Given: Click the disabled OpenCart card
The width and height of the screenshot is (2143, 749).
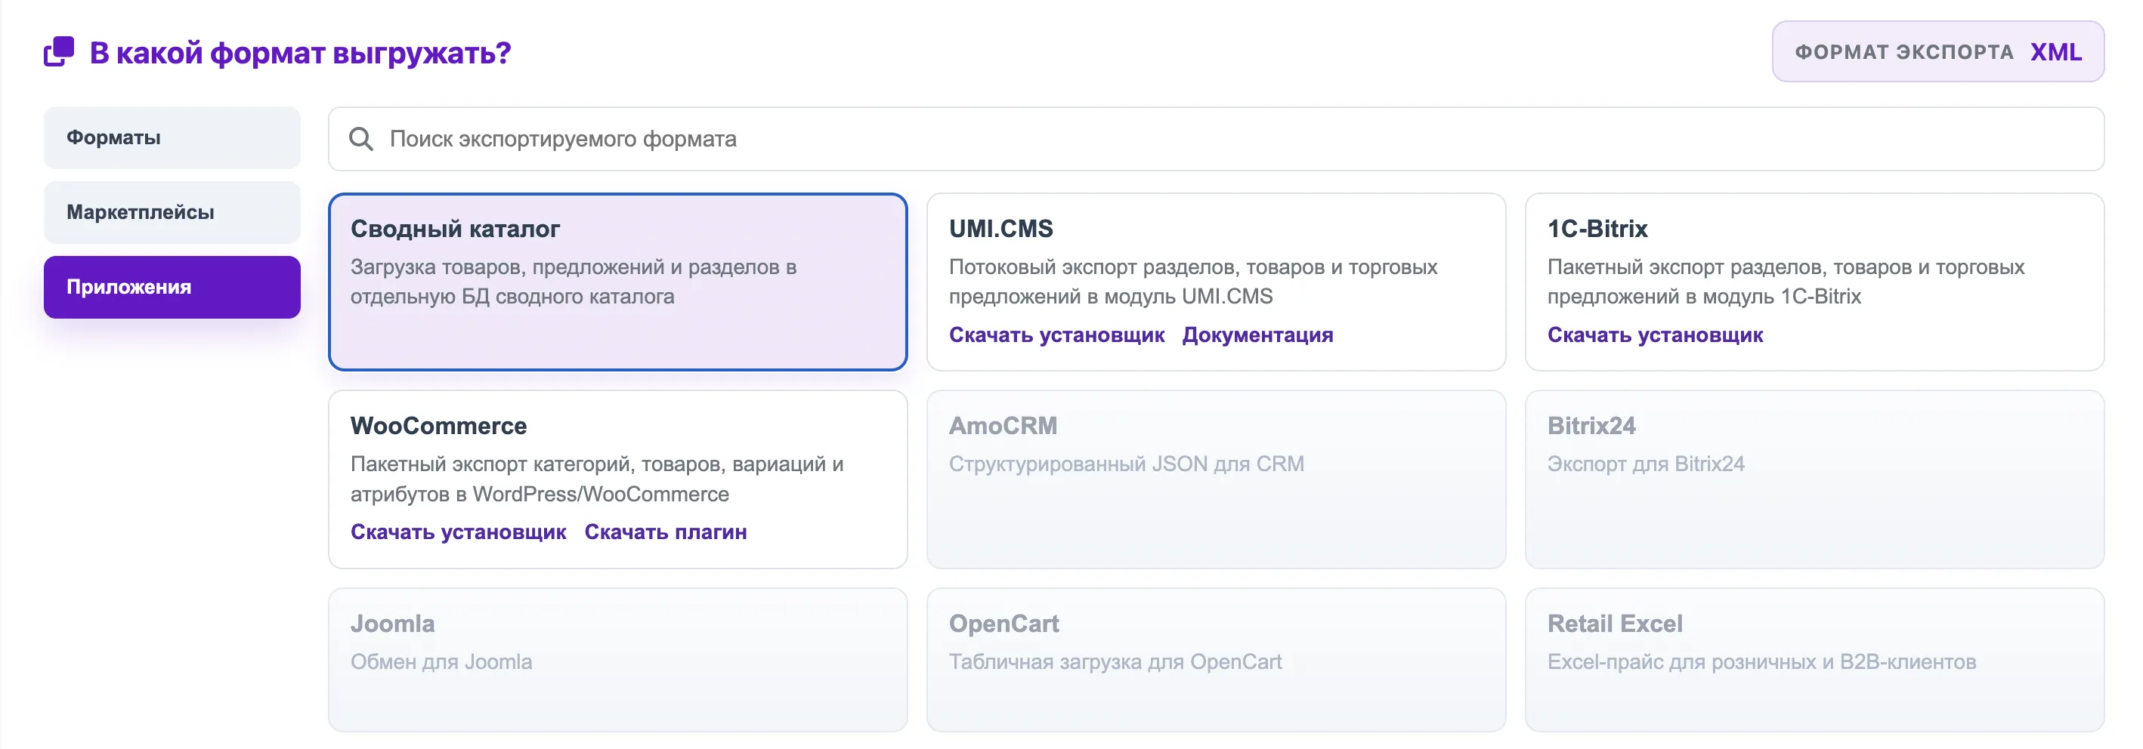Looking at the screenshot, I should click(x=1215, y=660).
